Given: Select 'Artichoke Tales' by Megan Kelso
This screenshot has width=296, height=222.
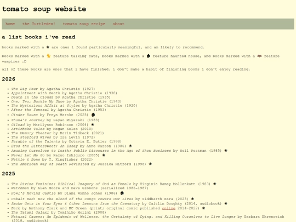Looking at the screenshot, I should click(x=52, y=129).
